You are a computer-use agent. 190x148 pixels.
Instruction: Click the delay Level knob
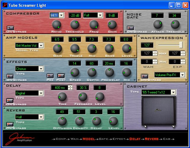[100, 97]
